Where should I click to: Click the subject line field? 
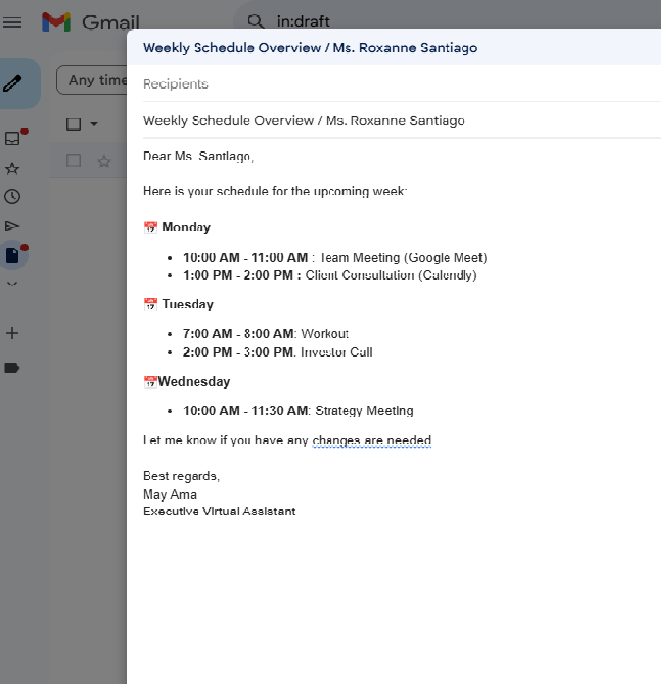point(402,120)
